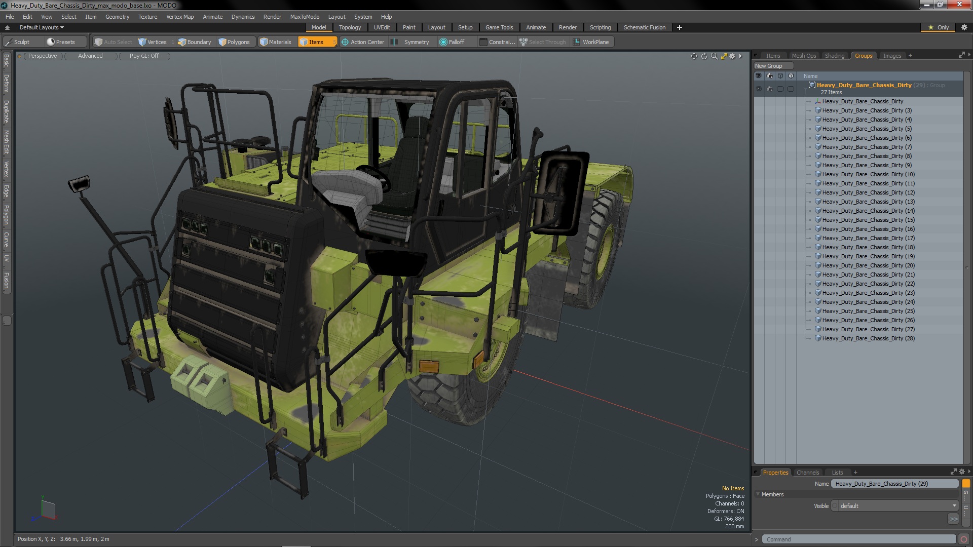This screenshot has height=547, width=973.
Task: Click the viewport rotate view icon
Action: 704,56
